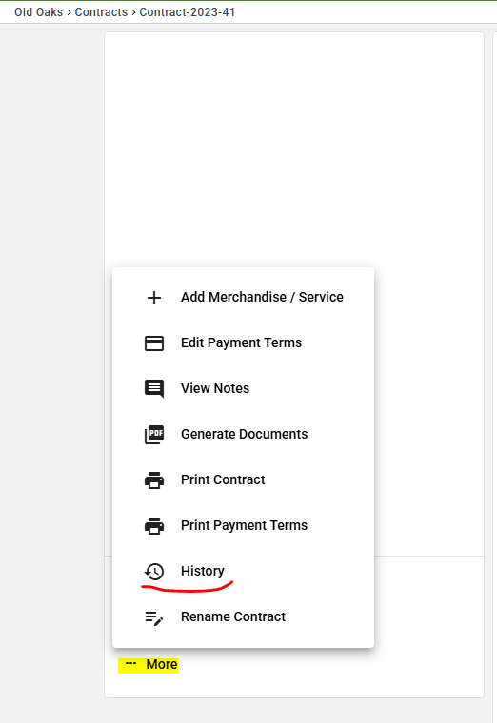Screen dimensions: 497x723
Task: Click the history clock icon
Action: (154, 572)
